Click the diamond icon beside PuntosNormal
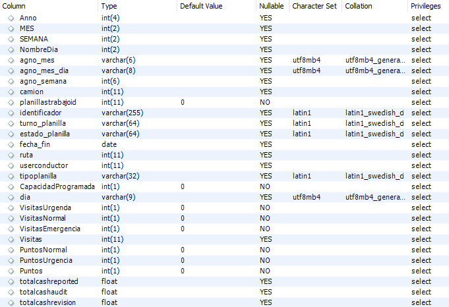This screenshot has width=449, height=307. tap(11, 250)
